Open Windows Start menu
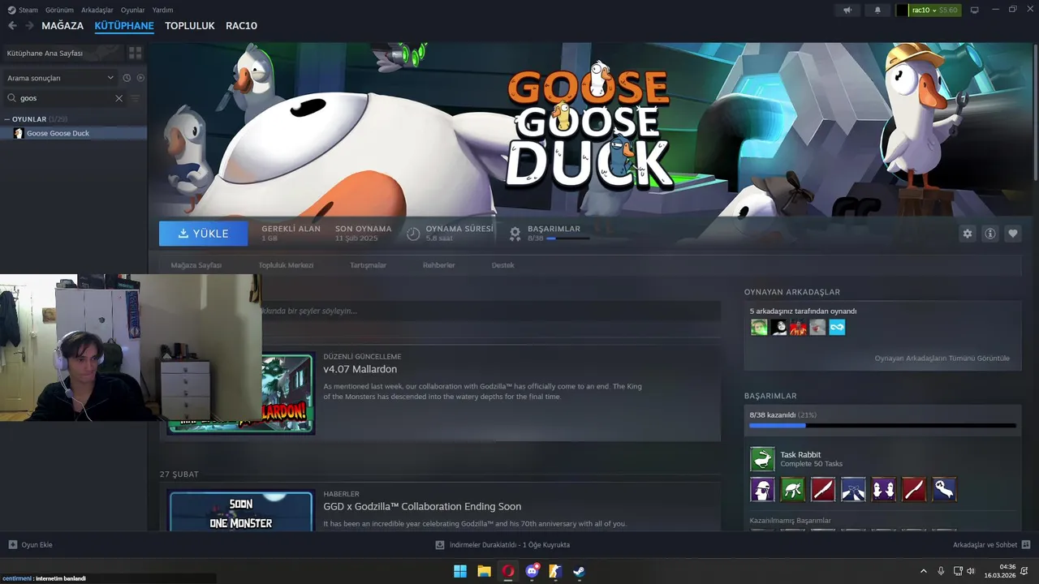This screenshot has width=1039, height=584. [459, 571]
